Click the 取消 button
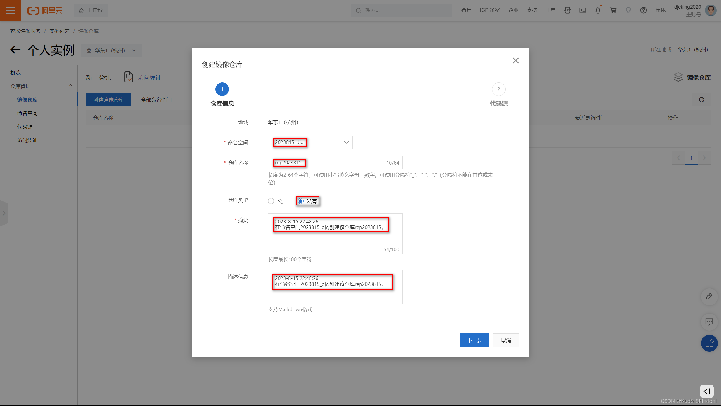 point(506,340)
